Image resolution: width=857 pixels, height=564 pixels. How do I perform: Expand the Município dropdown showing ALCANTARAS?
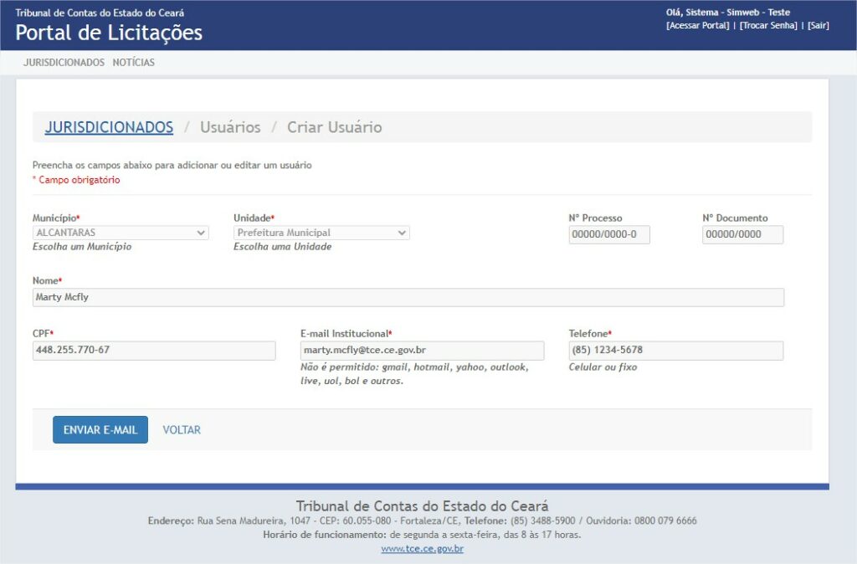point(121,233)
